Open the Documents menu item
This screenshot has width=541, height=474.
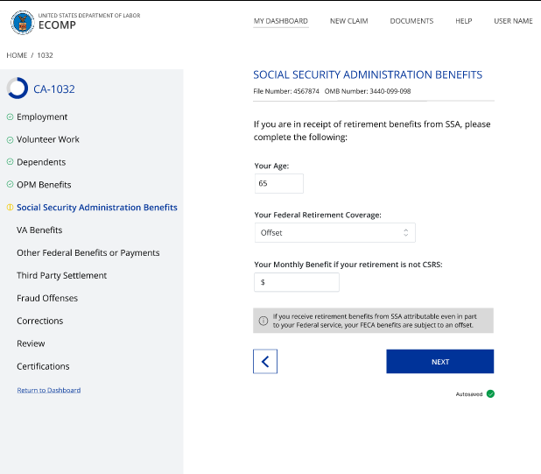pos(411,21)
